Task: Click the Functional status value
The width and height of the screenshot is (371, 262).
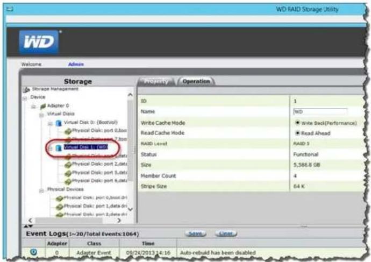Action: coord(306,154)
